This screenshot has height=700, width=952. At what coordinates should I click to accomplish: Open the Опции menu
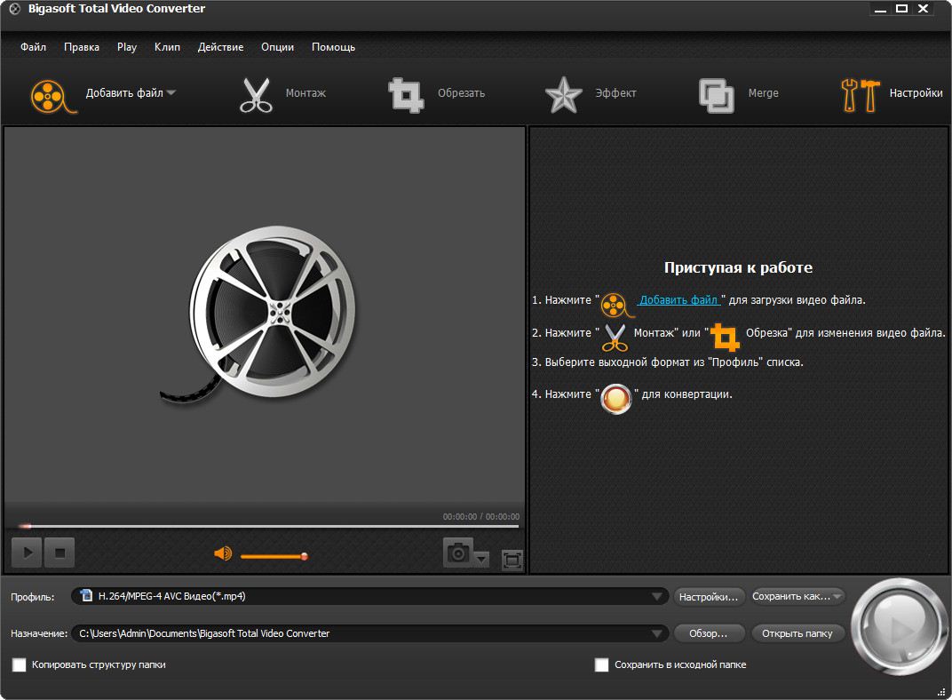(277, 47)
